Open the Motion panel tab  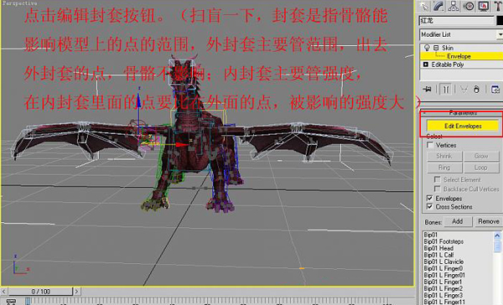[x=469, y=6]
